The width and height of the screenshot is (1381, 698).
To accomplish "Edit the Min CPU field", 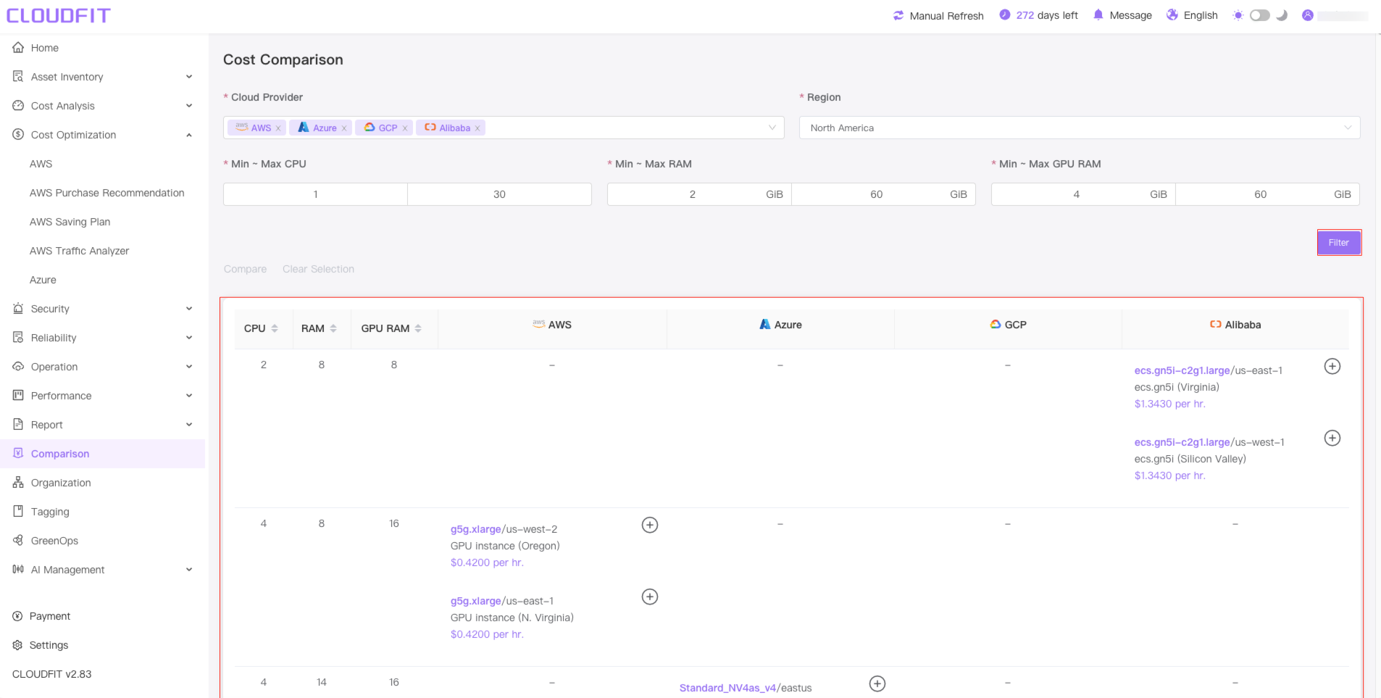I will point(315,194).
